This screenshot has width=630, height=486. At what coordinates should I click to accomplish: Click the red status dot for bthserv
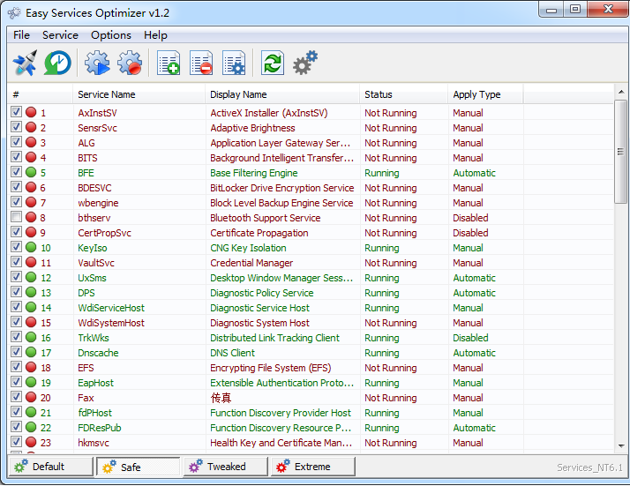pos(31,217)
